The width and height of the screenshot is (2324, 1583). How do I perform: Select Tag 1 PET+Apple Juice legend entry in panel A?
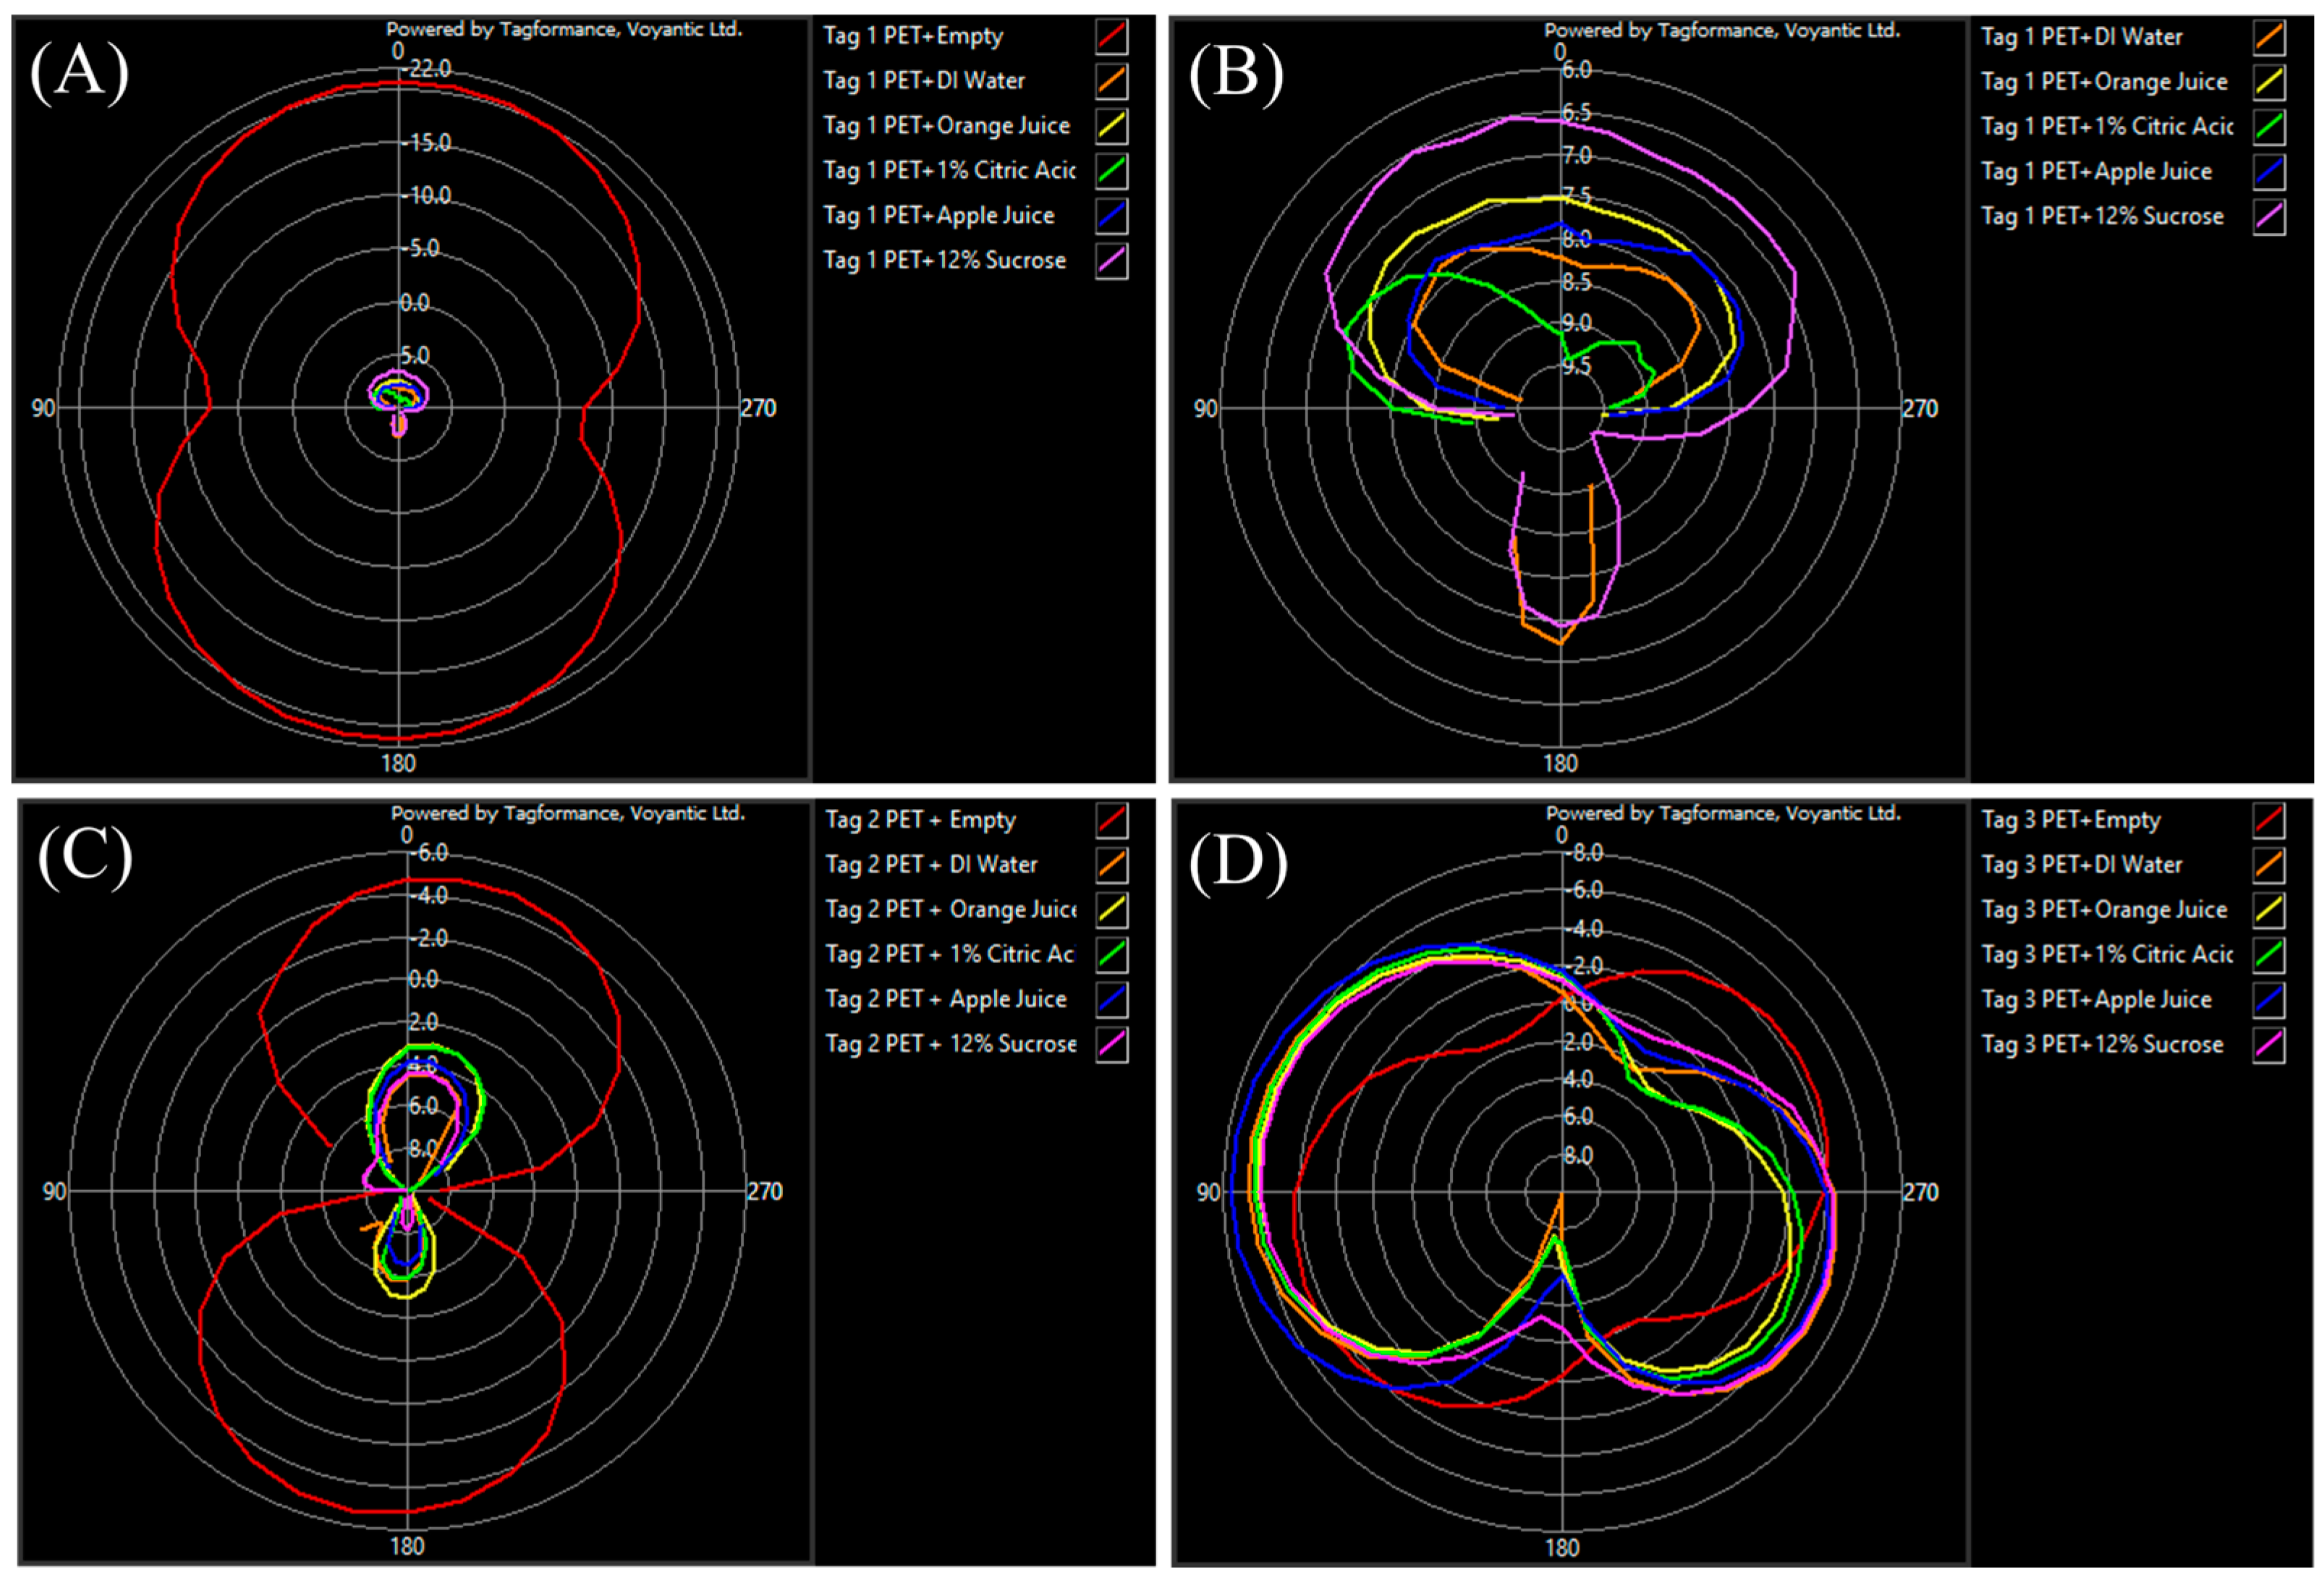[x=938, y=216]
